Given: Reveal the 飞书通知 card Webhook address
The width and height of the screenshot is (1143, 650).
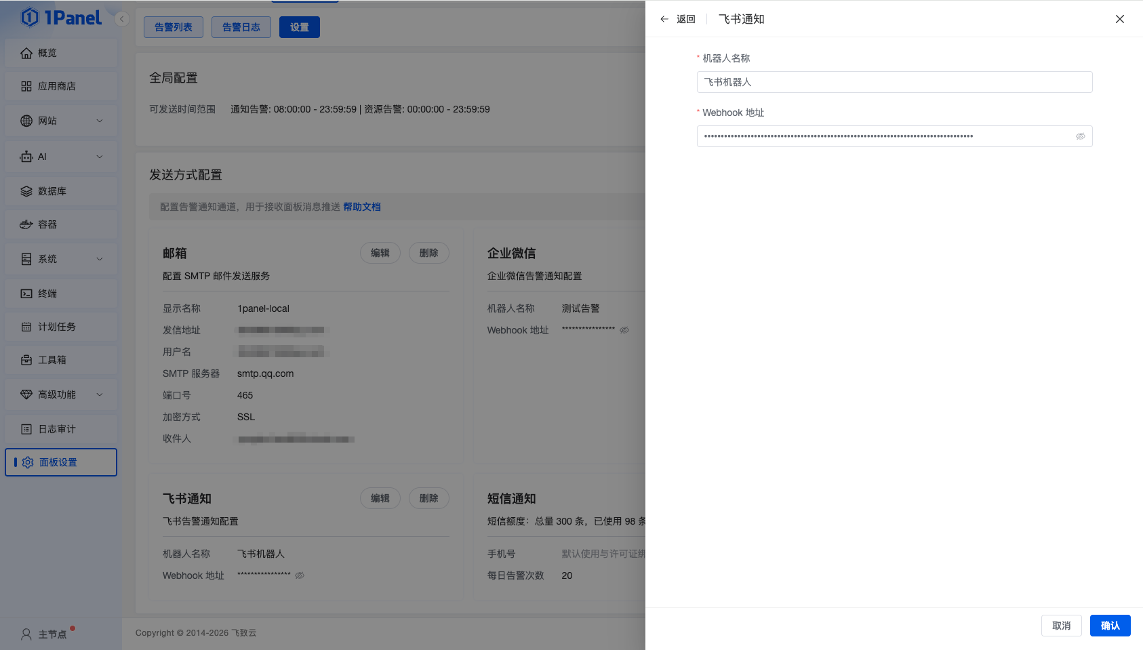Looking at the screenshot, I should (x=300, y=575).
